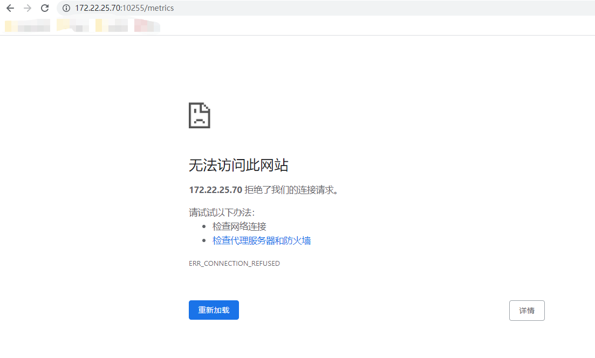
Task: Open the 详情 details panel
Action: (526, 310)
